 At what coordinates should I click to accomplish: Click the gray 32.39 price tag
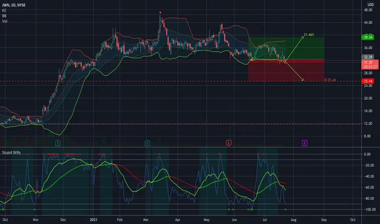click(368, 57)
